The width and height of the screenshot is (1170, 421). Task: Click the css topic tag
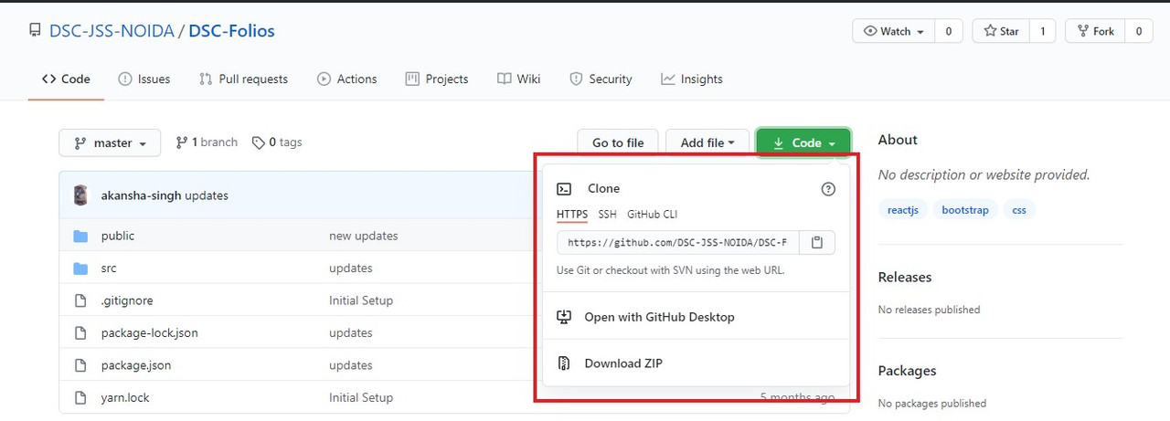point(1019,210)
